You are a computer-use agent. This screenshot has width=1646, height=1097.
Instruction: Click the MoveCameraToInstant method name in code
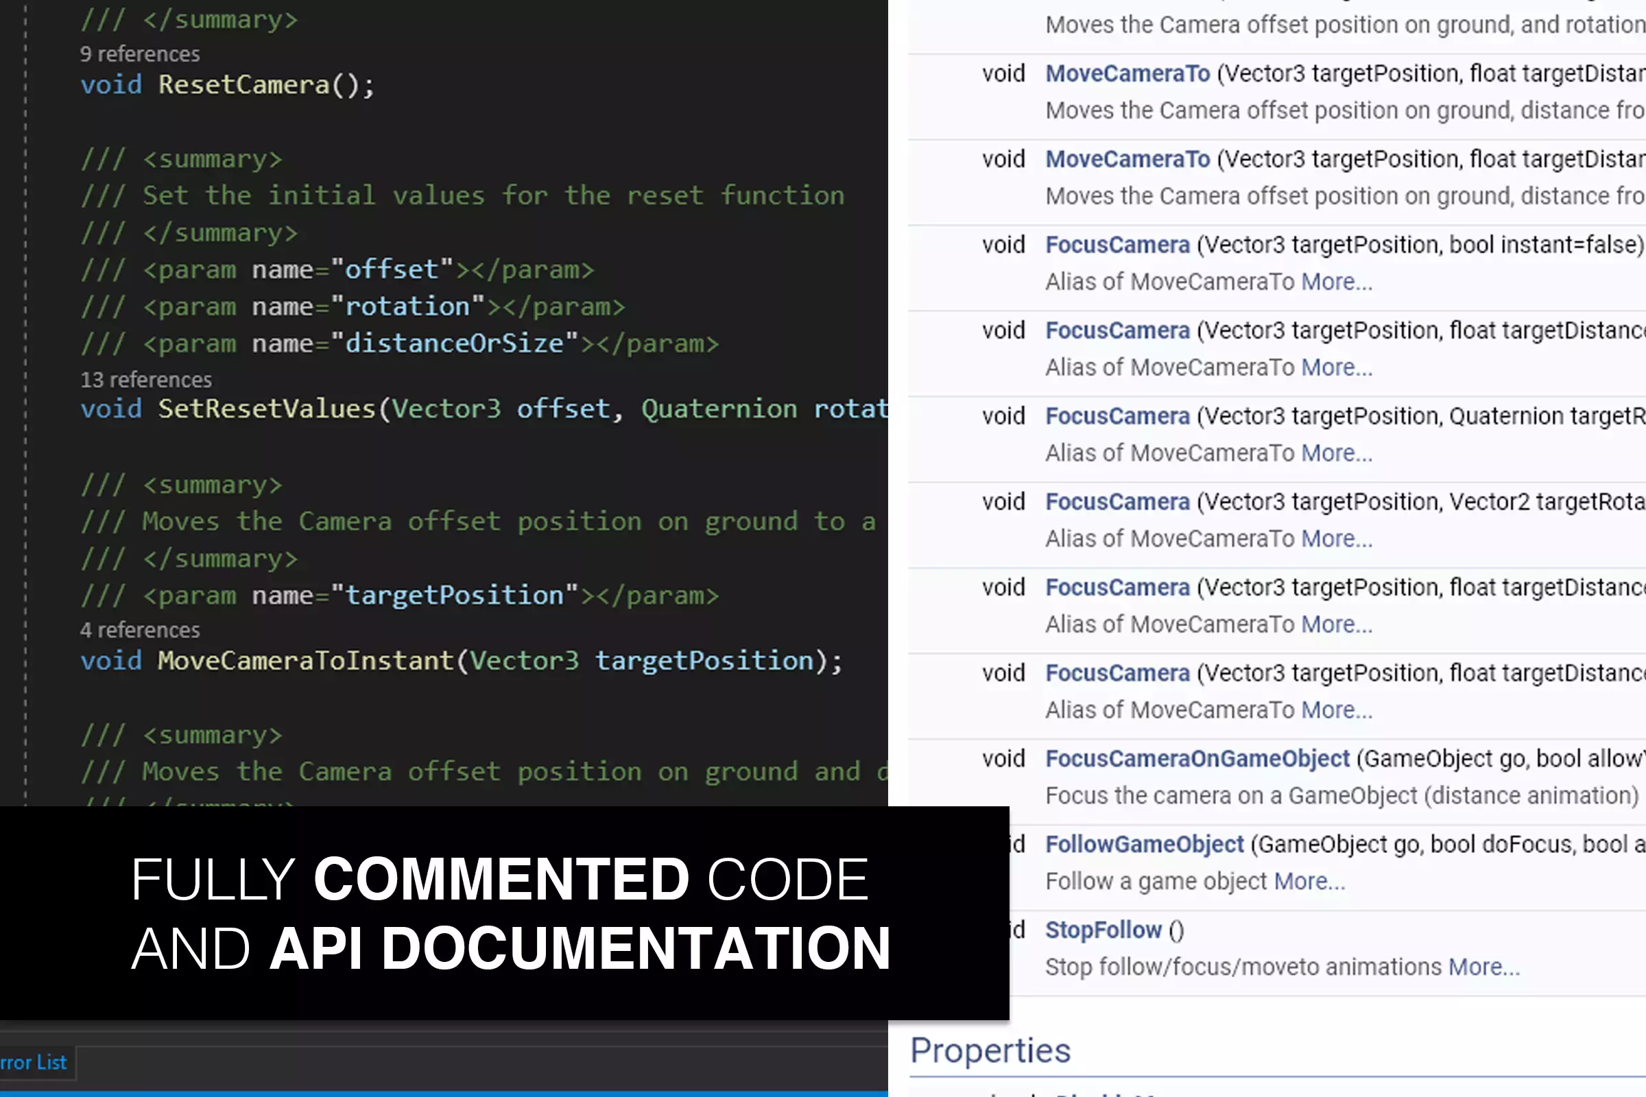pyautogui.click(x=306, y=660)
